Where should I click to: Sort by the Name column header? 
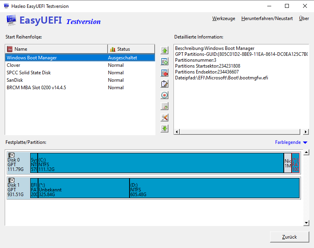[56, 49]
